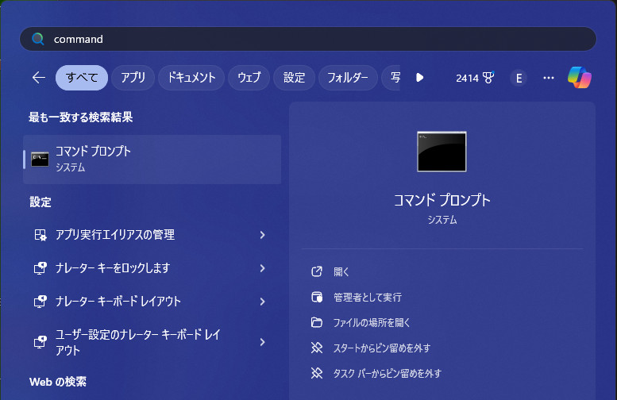The height and width of the screenshot is (400, 617).
Task: Click the shield icon beside 管理者として実行
Action: [x=317, y=298]
